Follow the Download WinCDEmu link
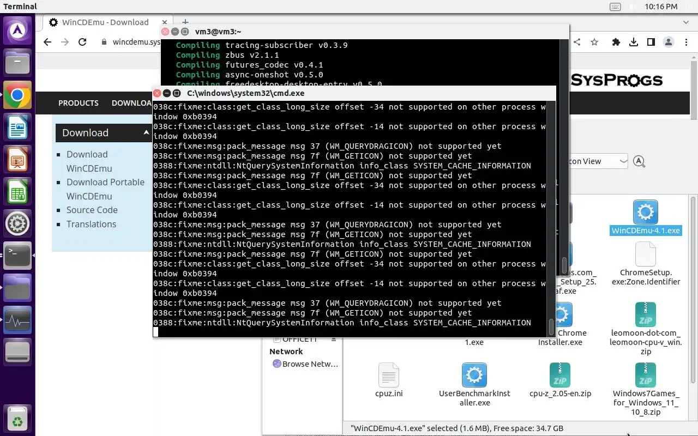The image size is (698, 436). (89, 161)
